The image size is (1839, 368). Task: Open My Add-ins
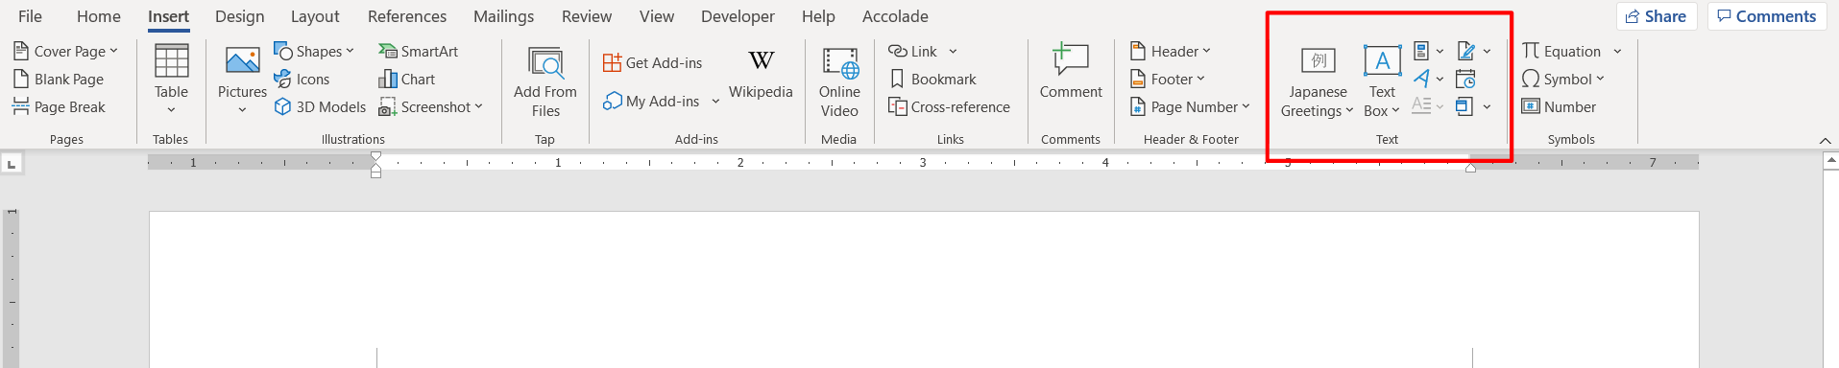(651, 101)
